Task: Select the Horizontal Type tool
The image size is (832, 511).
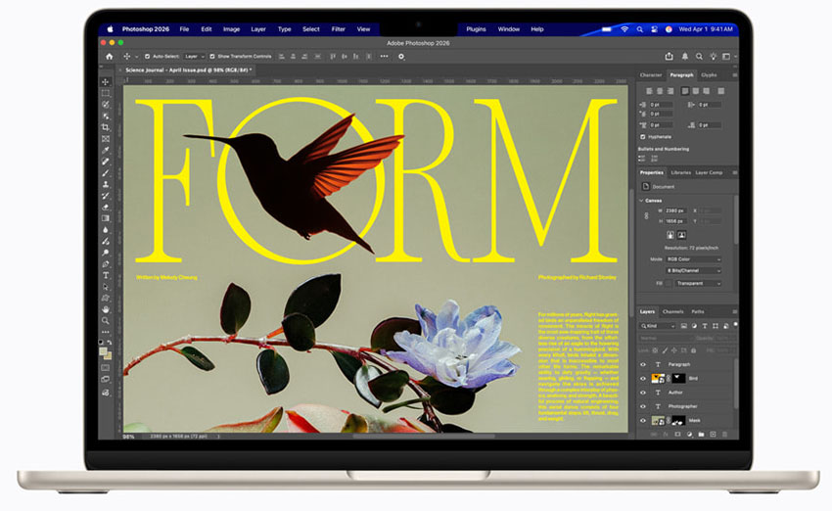Action: 106,275
